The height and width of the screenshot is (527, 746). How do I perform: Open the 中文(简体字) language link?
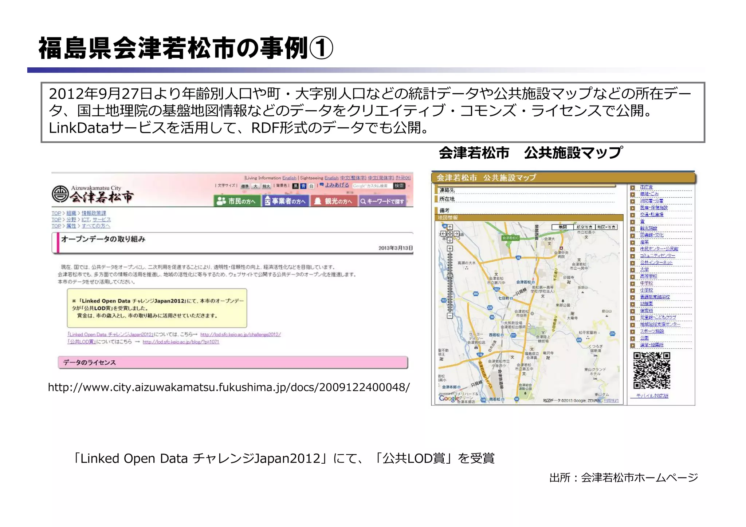tap(381, 178)
